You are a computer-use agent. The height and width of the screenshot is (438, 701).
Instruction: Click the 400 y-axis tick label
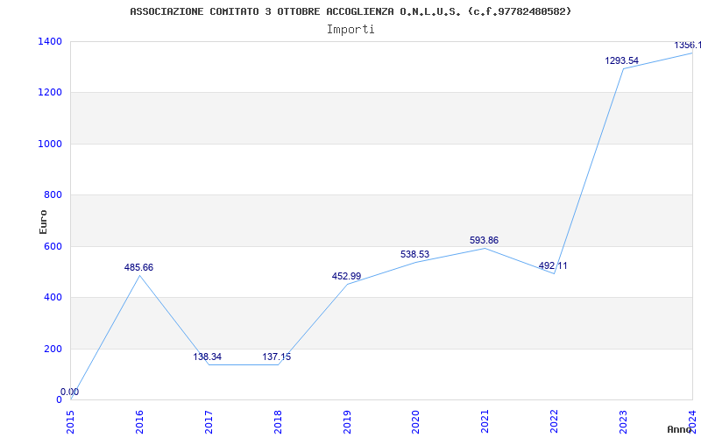53,297
